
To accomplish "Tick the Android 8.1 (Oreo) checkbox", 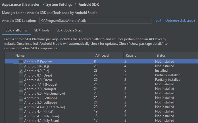I will click(x=21, y=75).
